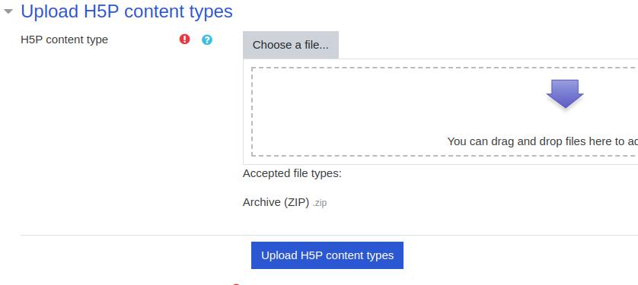Click the Upload H5P content types button
638x285 pixels.
coord(327,255)
